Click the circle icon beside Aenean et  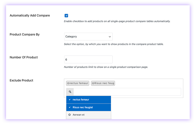[x=69, y=115]
